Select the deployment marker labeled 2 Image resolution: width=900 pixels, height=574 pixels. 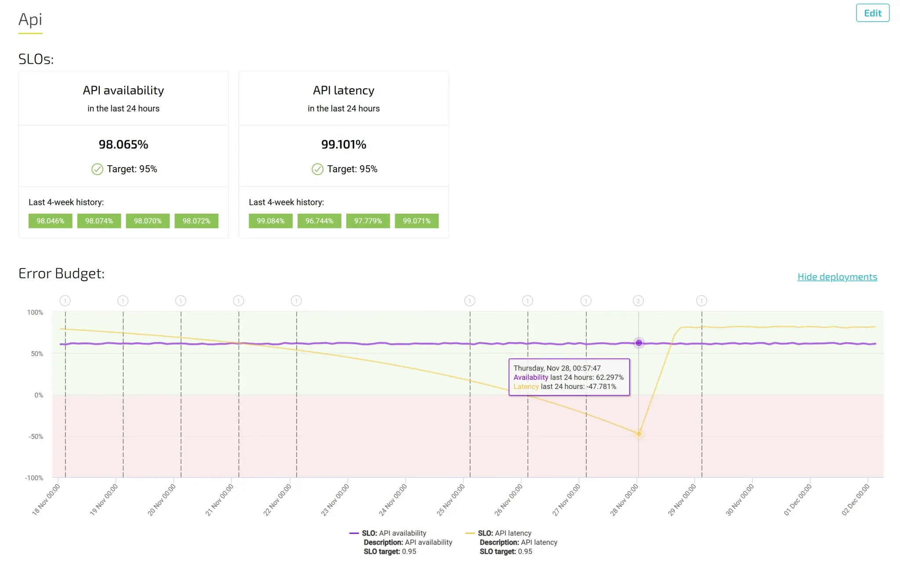point(638,301)
